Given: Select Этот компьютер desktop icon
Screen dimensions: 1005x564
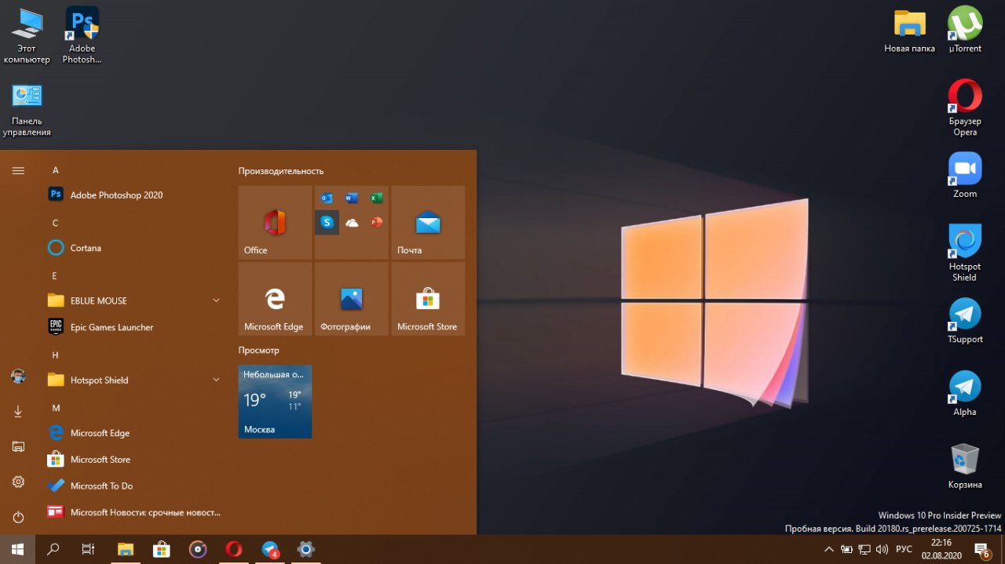Looking at the screenshot, I should (27, 36).
